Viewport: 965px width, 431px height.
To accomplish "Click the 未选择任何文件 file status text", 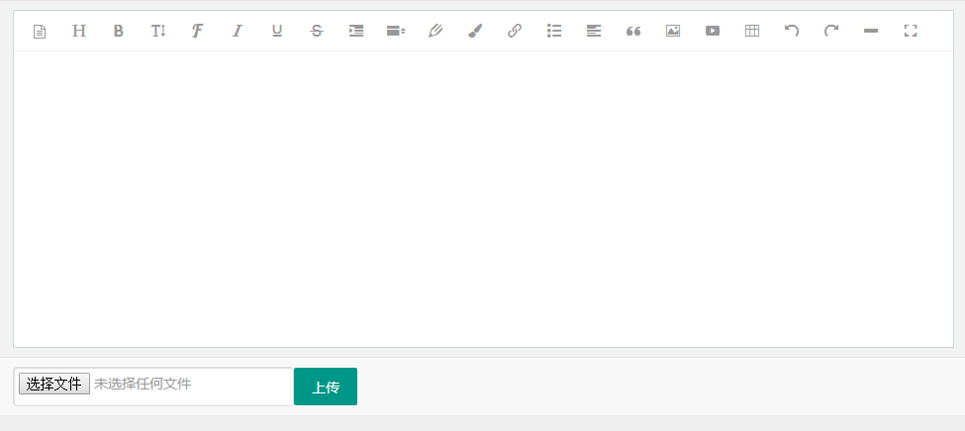I will coord(143,385).
